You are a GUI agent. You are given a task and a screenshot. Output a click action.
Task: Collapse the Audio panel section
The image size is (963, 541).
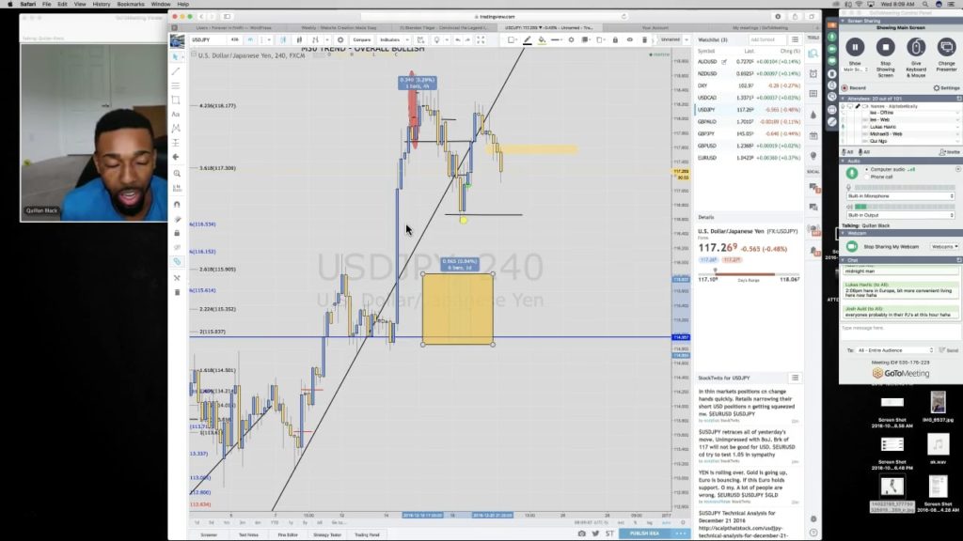click(843, 162)
